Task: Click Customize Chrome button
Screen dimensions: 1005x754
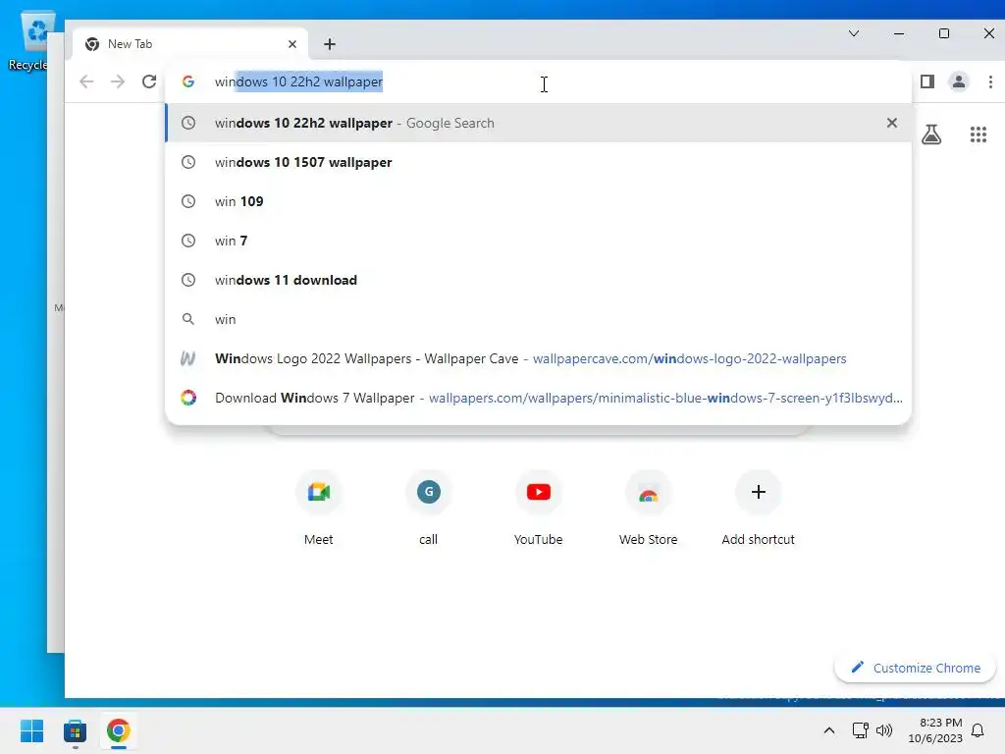Action: point(916,668)
